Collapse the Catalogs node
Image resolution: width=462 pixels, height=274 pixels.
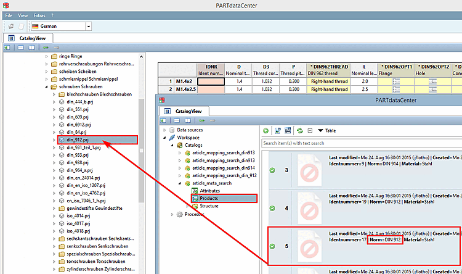pos(172,145)
